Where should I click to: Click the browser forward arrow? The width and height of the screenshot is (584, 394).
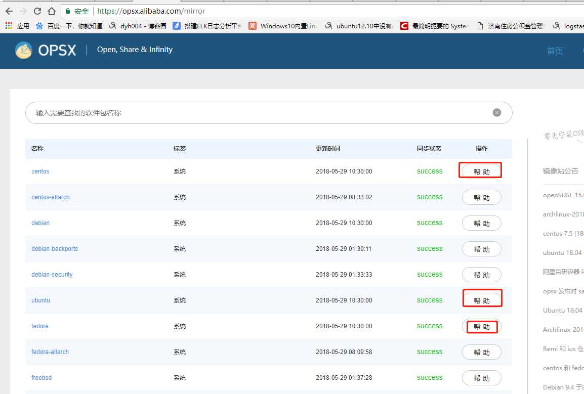(x=23, y=11)
